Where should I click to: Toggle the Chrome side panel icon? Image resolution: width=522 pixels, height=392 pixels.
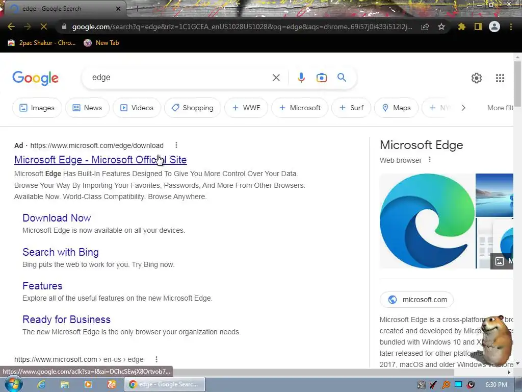click(478, 27)
